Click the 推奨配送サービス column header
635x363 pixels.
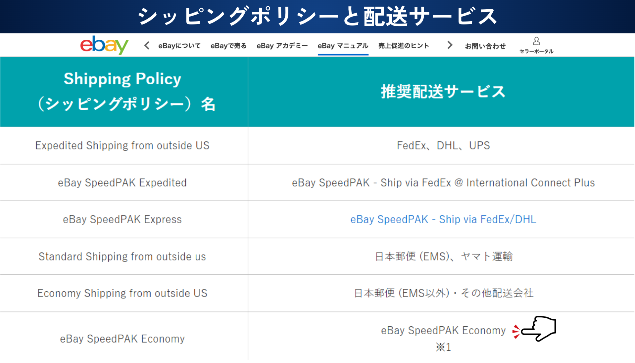[x=443, y=92]
